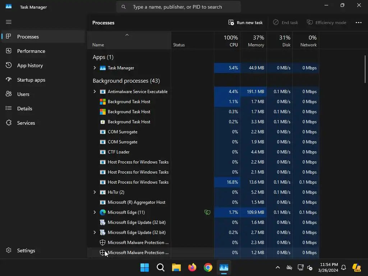The height and width of the screenshot is (276, 368).
Task: Select the 1.2 MB Microsoft Malware Protection row
Action: click(x=203, y=253)
